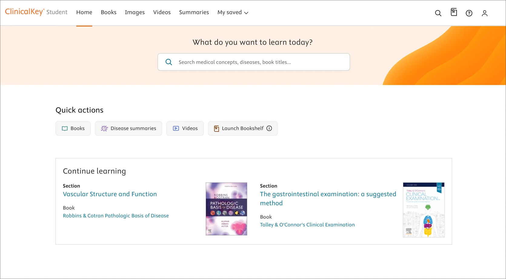The image size is (506, 279).
Task: Open the Summaries menu item
Action: point(194,12)
